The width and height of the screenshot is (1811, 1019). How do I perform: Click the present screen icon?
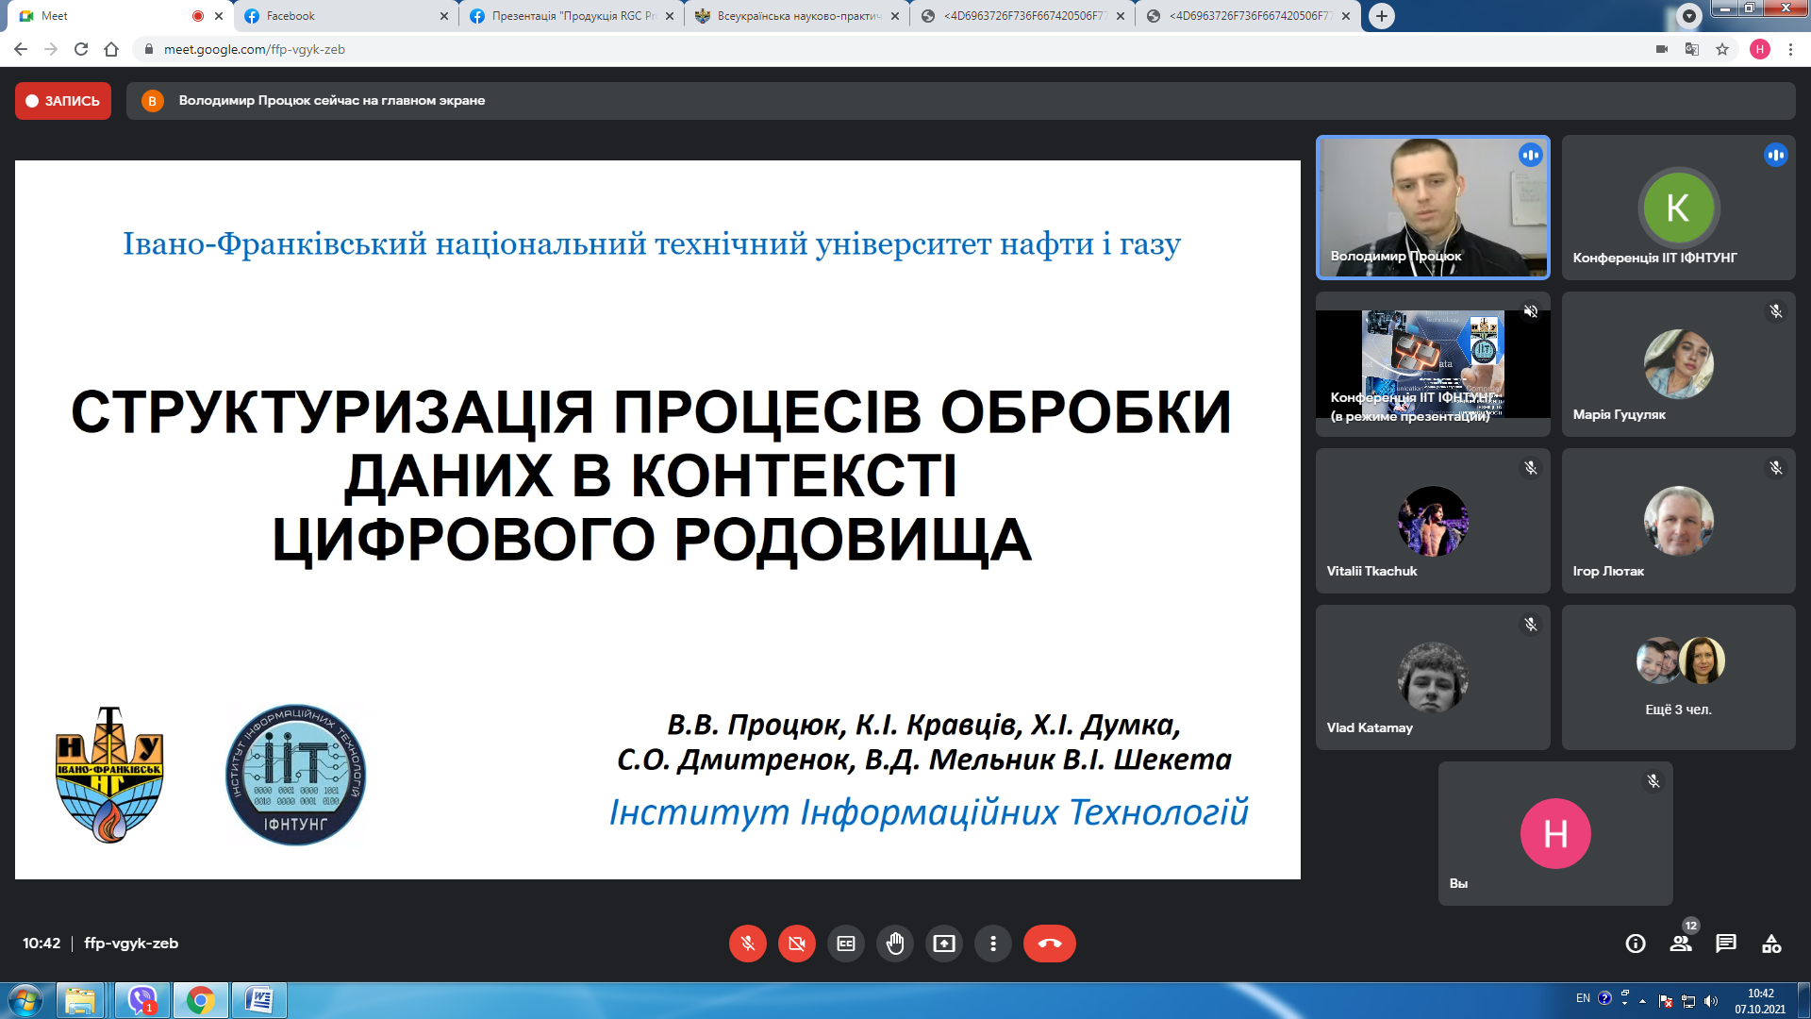point(944,944)
